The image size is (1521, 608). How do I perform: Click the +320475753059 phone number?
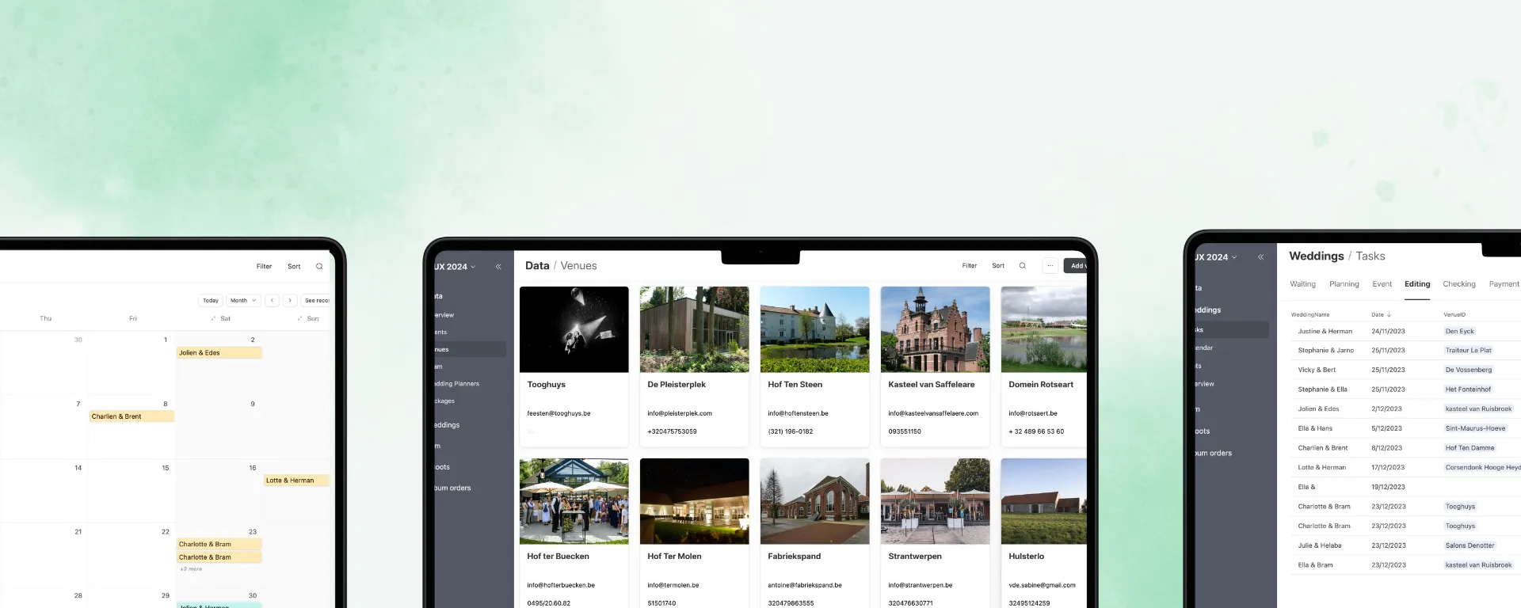(672, 431)
